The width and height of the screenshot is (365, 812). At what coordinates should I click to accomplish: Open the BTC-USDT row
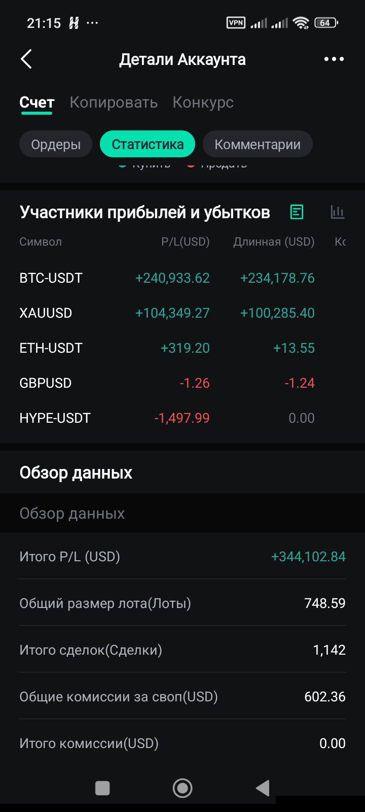click(x=182, y=278)
